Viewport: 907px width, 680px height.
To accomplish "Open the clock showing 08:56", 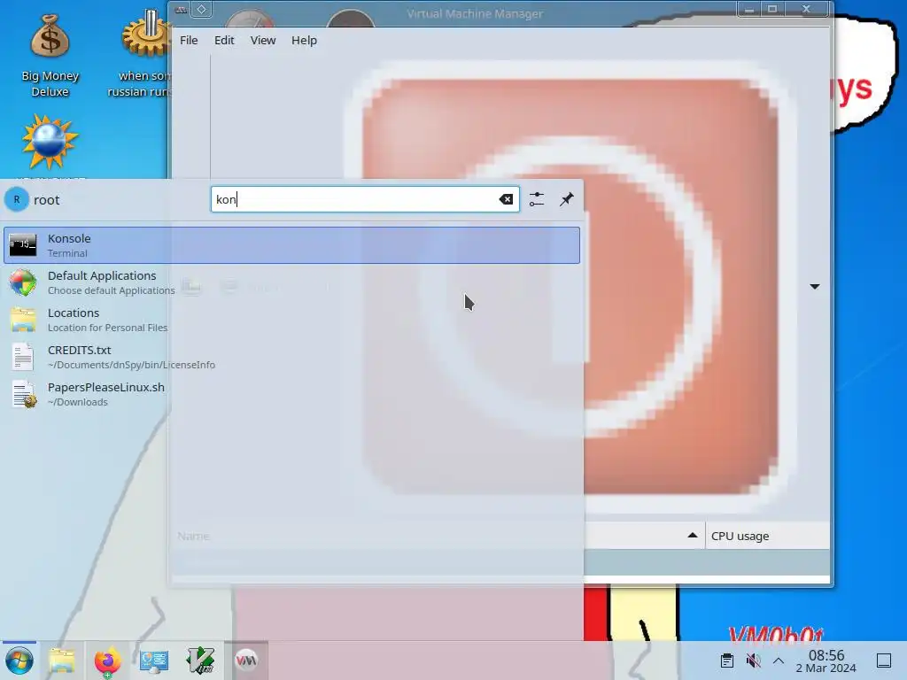I will [826, 661].
